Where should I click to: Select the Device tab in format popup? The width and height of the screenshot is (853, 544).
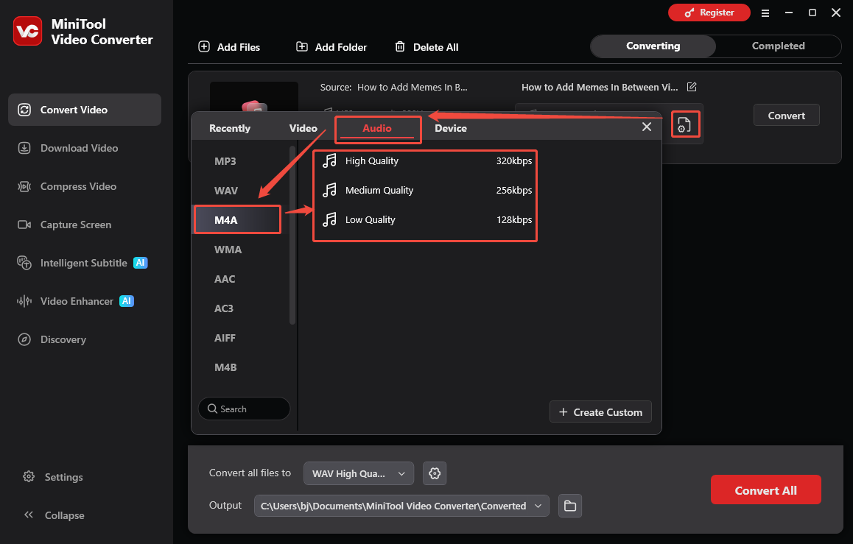click(450, 128)
